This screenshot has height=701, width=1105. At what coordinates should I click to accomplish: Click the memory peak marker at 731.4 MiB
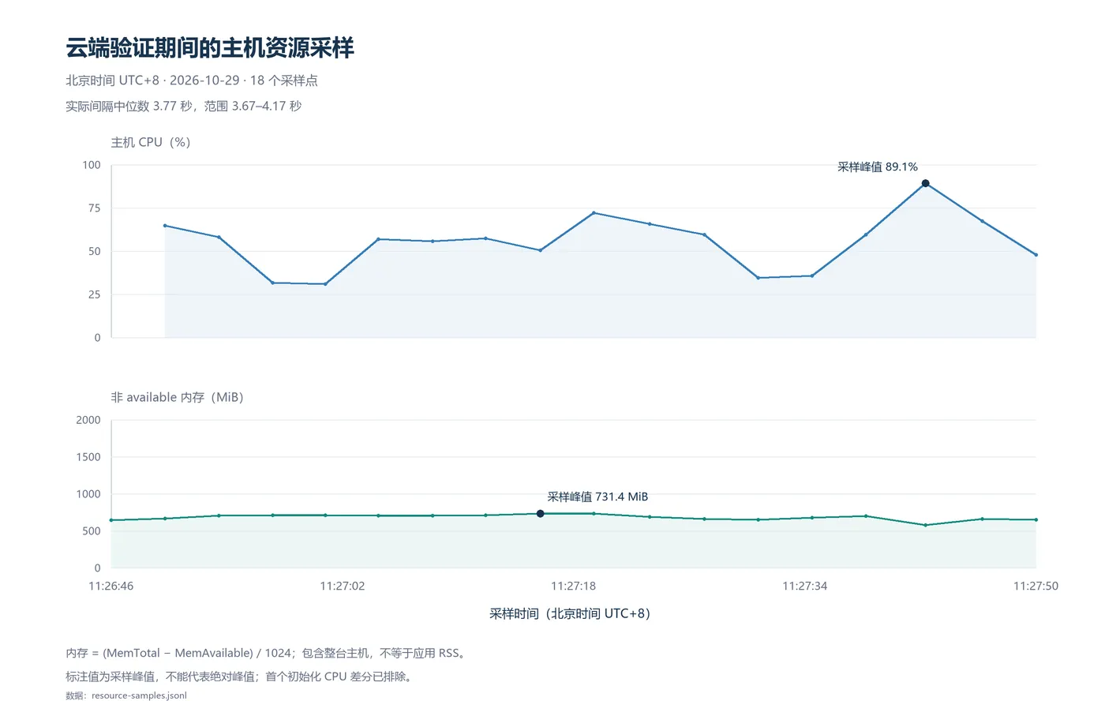point(540,514)
